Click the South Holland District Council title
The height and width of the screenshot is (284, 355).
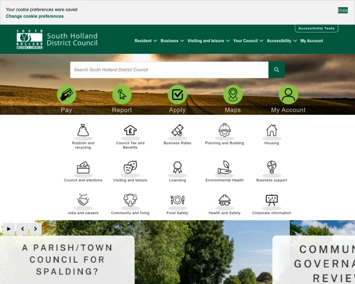72,40
